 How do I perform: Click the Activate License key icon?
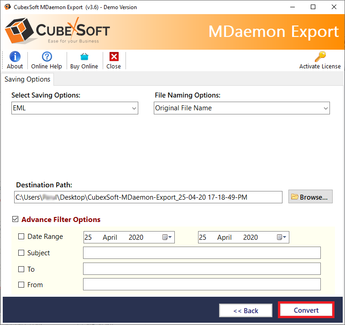pyautogui.click(x=320, y=57)
